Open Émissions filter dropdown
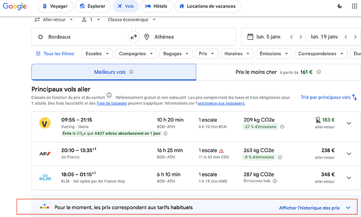361x217 pixels. click(x=274, y=54)
